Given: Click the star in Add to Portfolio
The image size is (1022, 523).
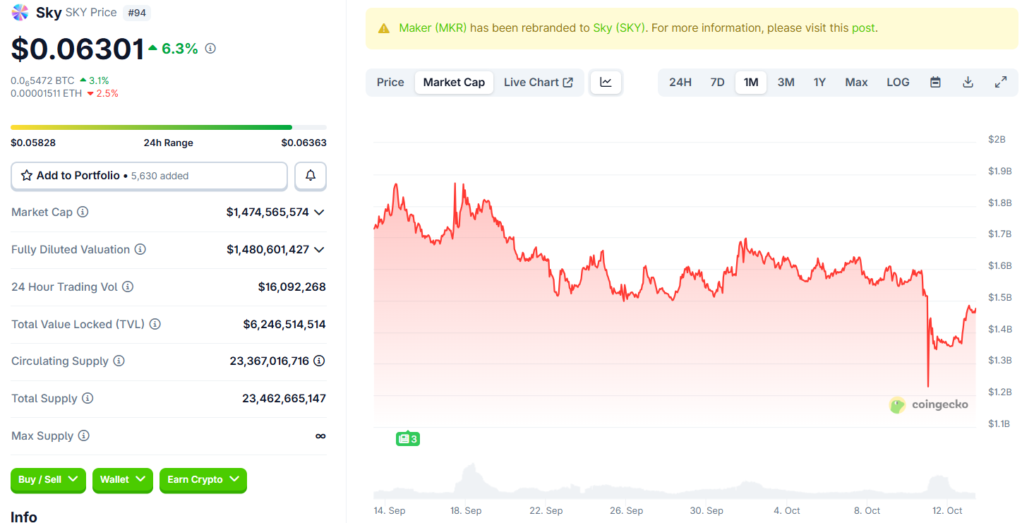Looking at the screenshot, I should [28, 175].
